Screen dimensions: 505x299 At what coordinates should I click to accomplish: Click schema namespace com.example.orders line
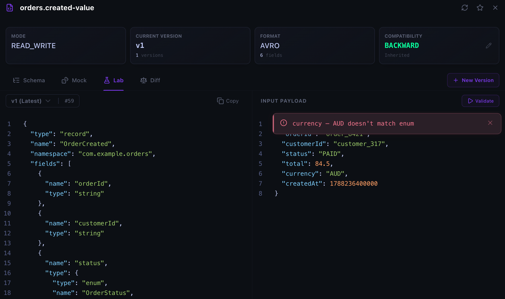click(x=93, y=154)
